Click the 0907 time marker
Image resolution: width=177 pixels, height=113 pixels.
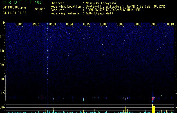pyautogui.click(x=120, y=24)
